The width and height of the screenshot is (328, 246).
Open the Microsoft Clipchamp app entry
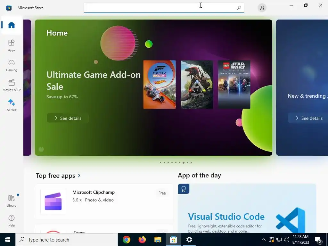click(x=104, y=201)
